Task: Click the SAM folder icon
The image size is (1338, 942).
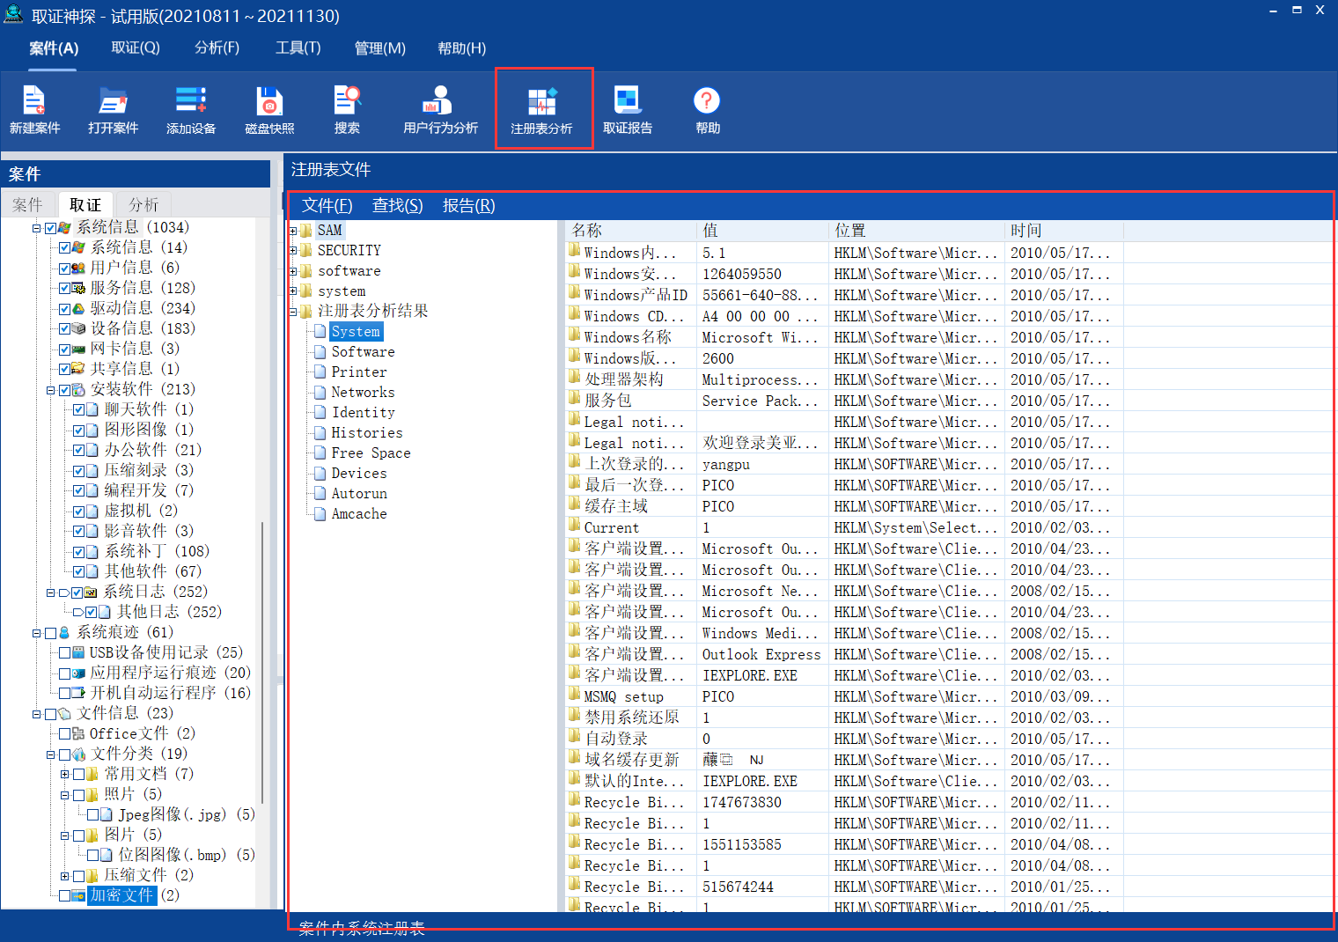Action: tap(305, 231)
